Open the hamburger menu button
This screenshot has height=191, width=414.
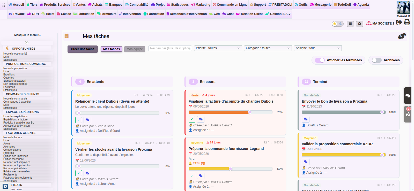(x=350, y=24)
